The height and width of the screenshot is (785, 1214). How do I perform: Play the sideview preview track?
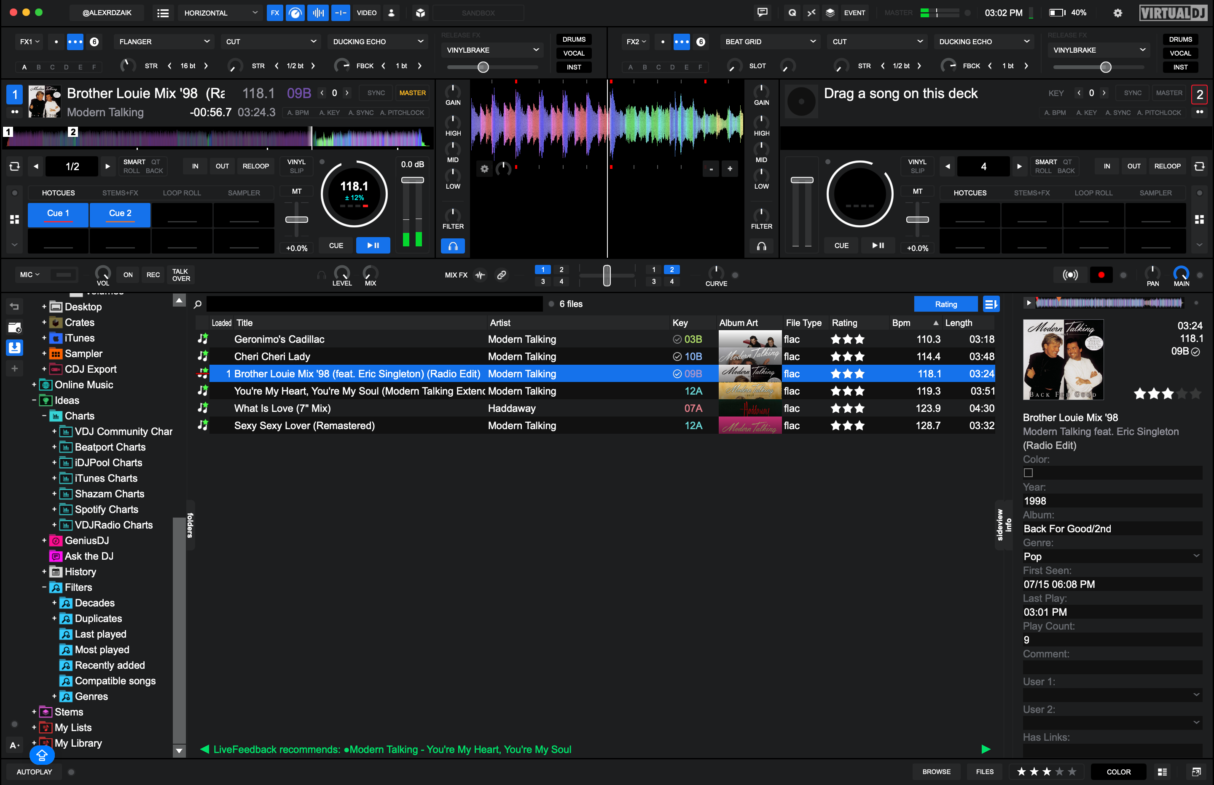1029,303
